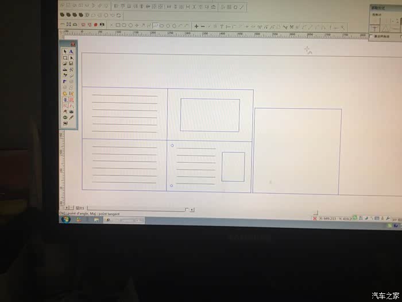
Task: Select the pink square toolbox icon
Action: pyautogui.click(x=71, y=100)
